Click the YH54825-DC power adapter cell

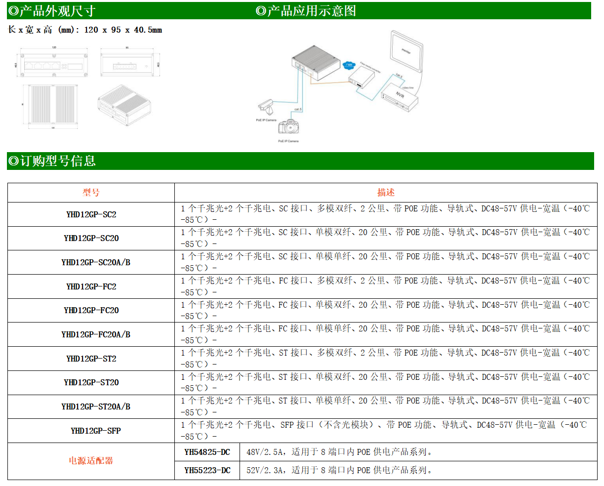point(207,452)
